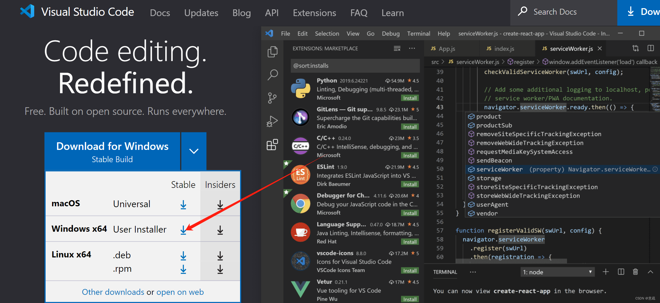Open the Search icon in activity bar
This screenshot has width=660, height=303.
[x=273, y=75]
